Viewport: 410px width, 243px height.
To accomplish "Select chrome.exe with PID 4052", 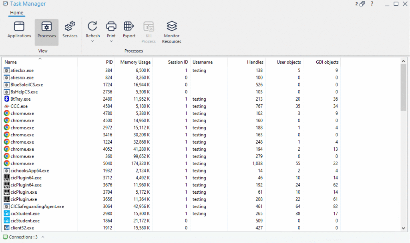I will [x=171, y=149].
